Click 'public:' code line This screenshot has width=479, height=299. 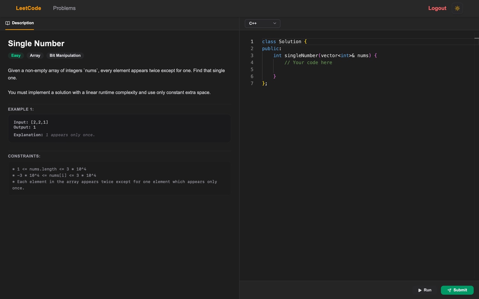pyautogui.click(x=272, y=49)
